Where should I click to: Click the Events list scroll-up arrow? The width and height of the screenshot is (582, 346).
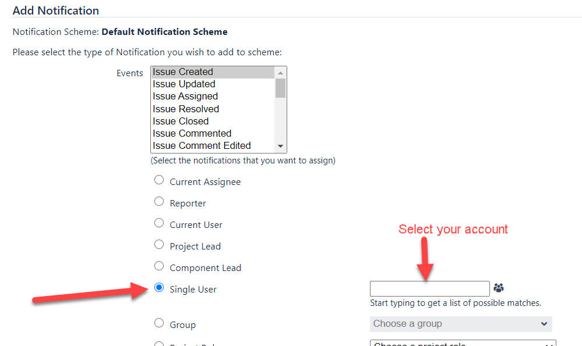click(x=280, y=73)
